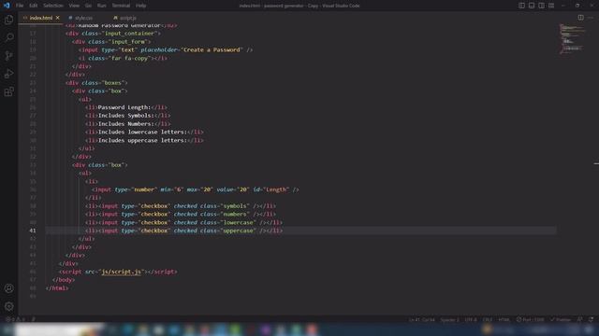Viewport: 599px width, 336px height.
Task: Click the js/script.js link in code
Action: 121,272
